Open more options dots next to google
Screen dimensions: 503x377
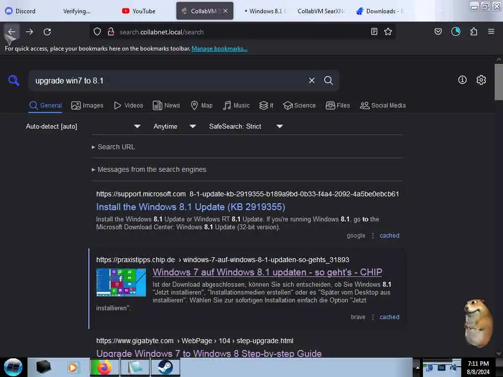pos(372,236)
